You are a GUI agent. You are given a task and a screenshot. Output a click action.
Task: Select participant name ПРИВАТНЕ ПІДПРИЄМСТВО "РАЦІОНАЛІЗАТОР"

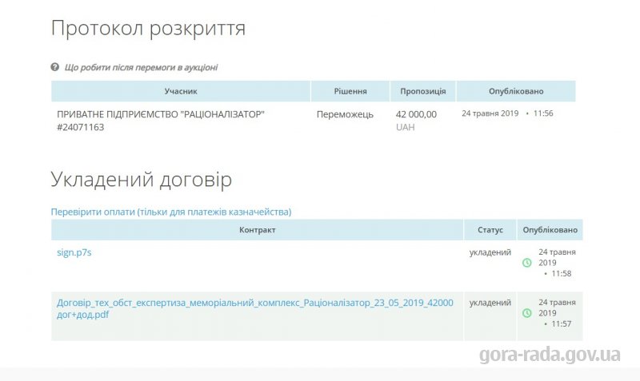pyautogui.click(x=161, y=114)
